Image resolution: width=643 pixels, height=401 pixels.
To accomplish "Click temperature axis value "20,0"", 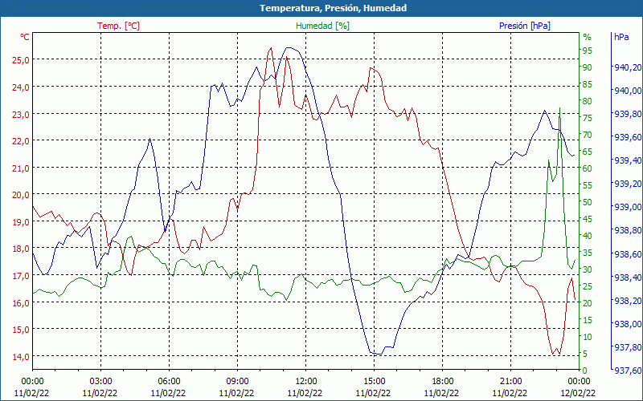I will click(21, 195).
